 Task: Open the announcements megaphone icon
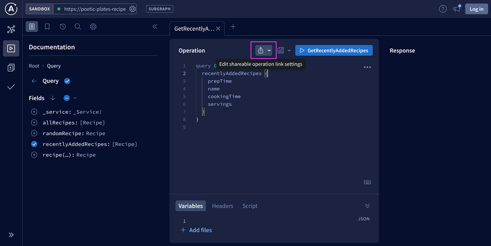[x=457, y=9]
